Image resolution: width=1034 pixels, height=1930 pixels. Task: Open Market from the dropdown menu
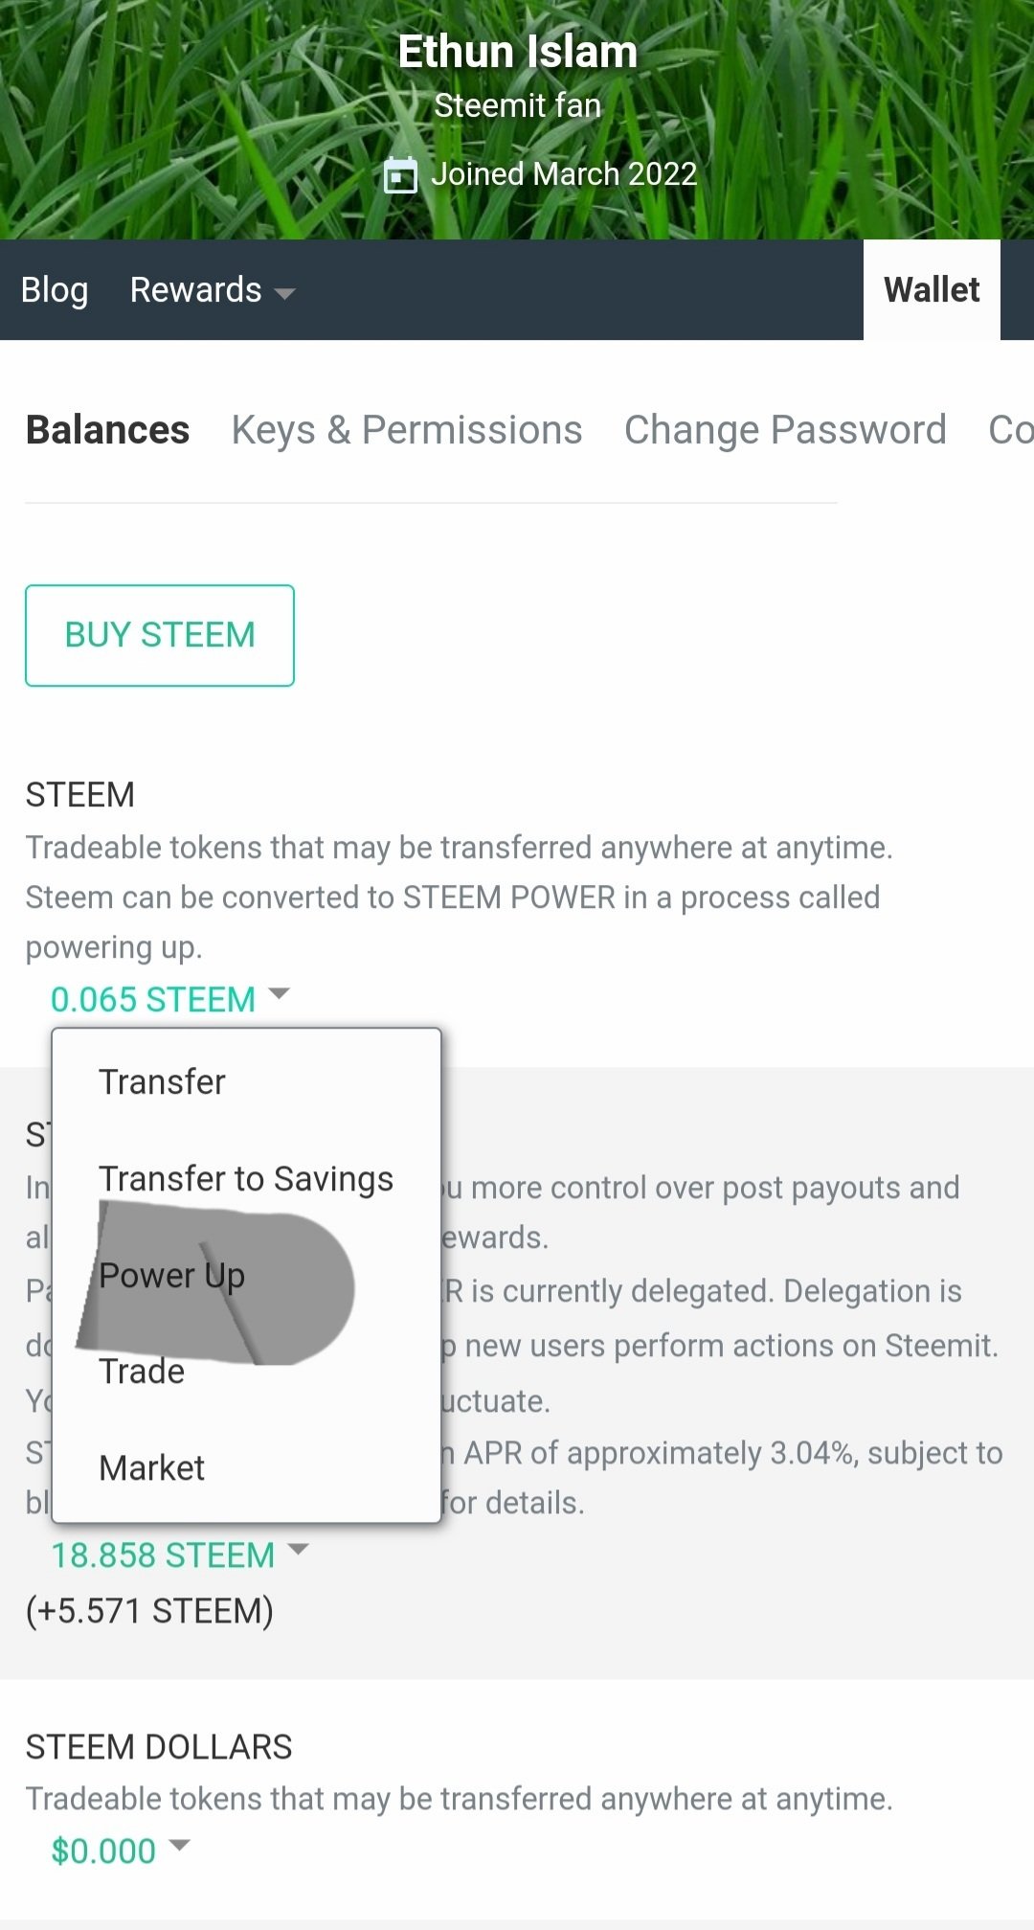[x=151, y=1468]
